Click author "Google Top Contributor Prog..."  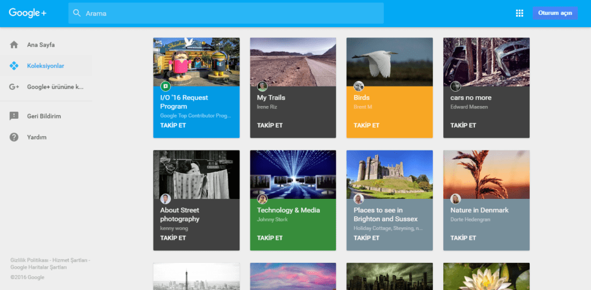tap(195, 116)
